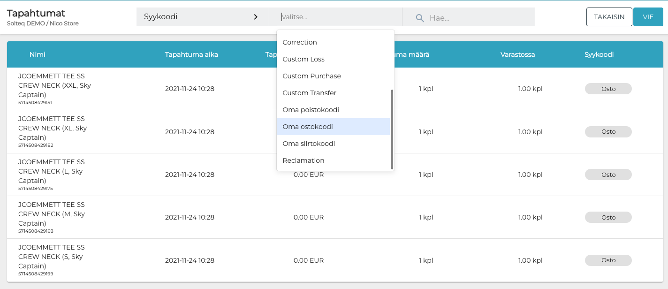Sort by Tapahtuma aika column header

(x=191, y=54)
